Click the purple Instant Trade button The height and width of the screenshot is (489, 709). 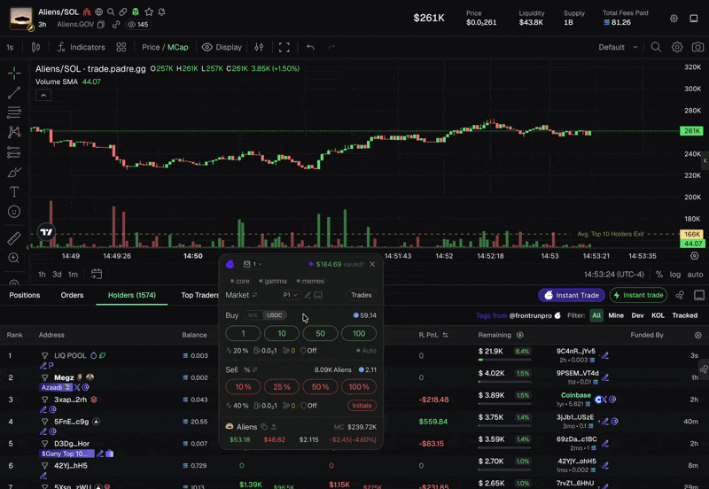click(571, 295)
